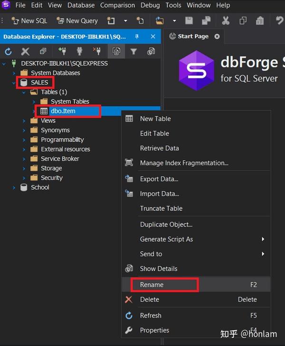Open the Tools menu
The height and width of the screenshot is (346, 285).
point(173,5)
